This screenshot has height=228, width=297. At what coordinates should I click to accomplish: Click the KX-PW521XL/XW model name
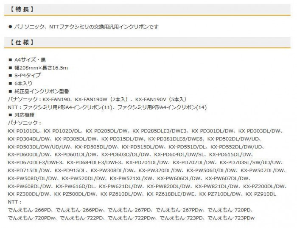coord(131,179)
